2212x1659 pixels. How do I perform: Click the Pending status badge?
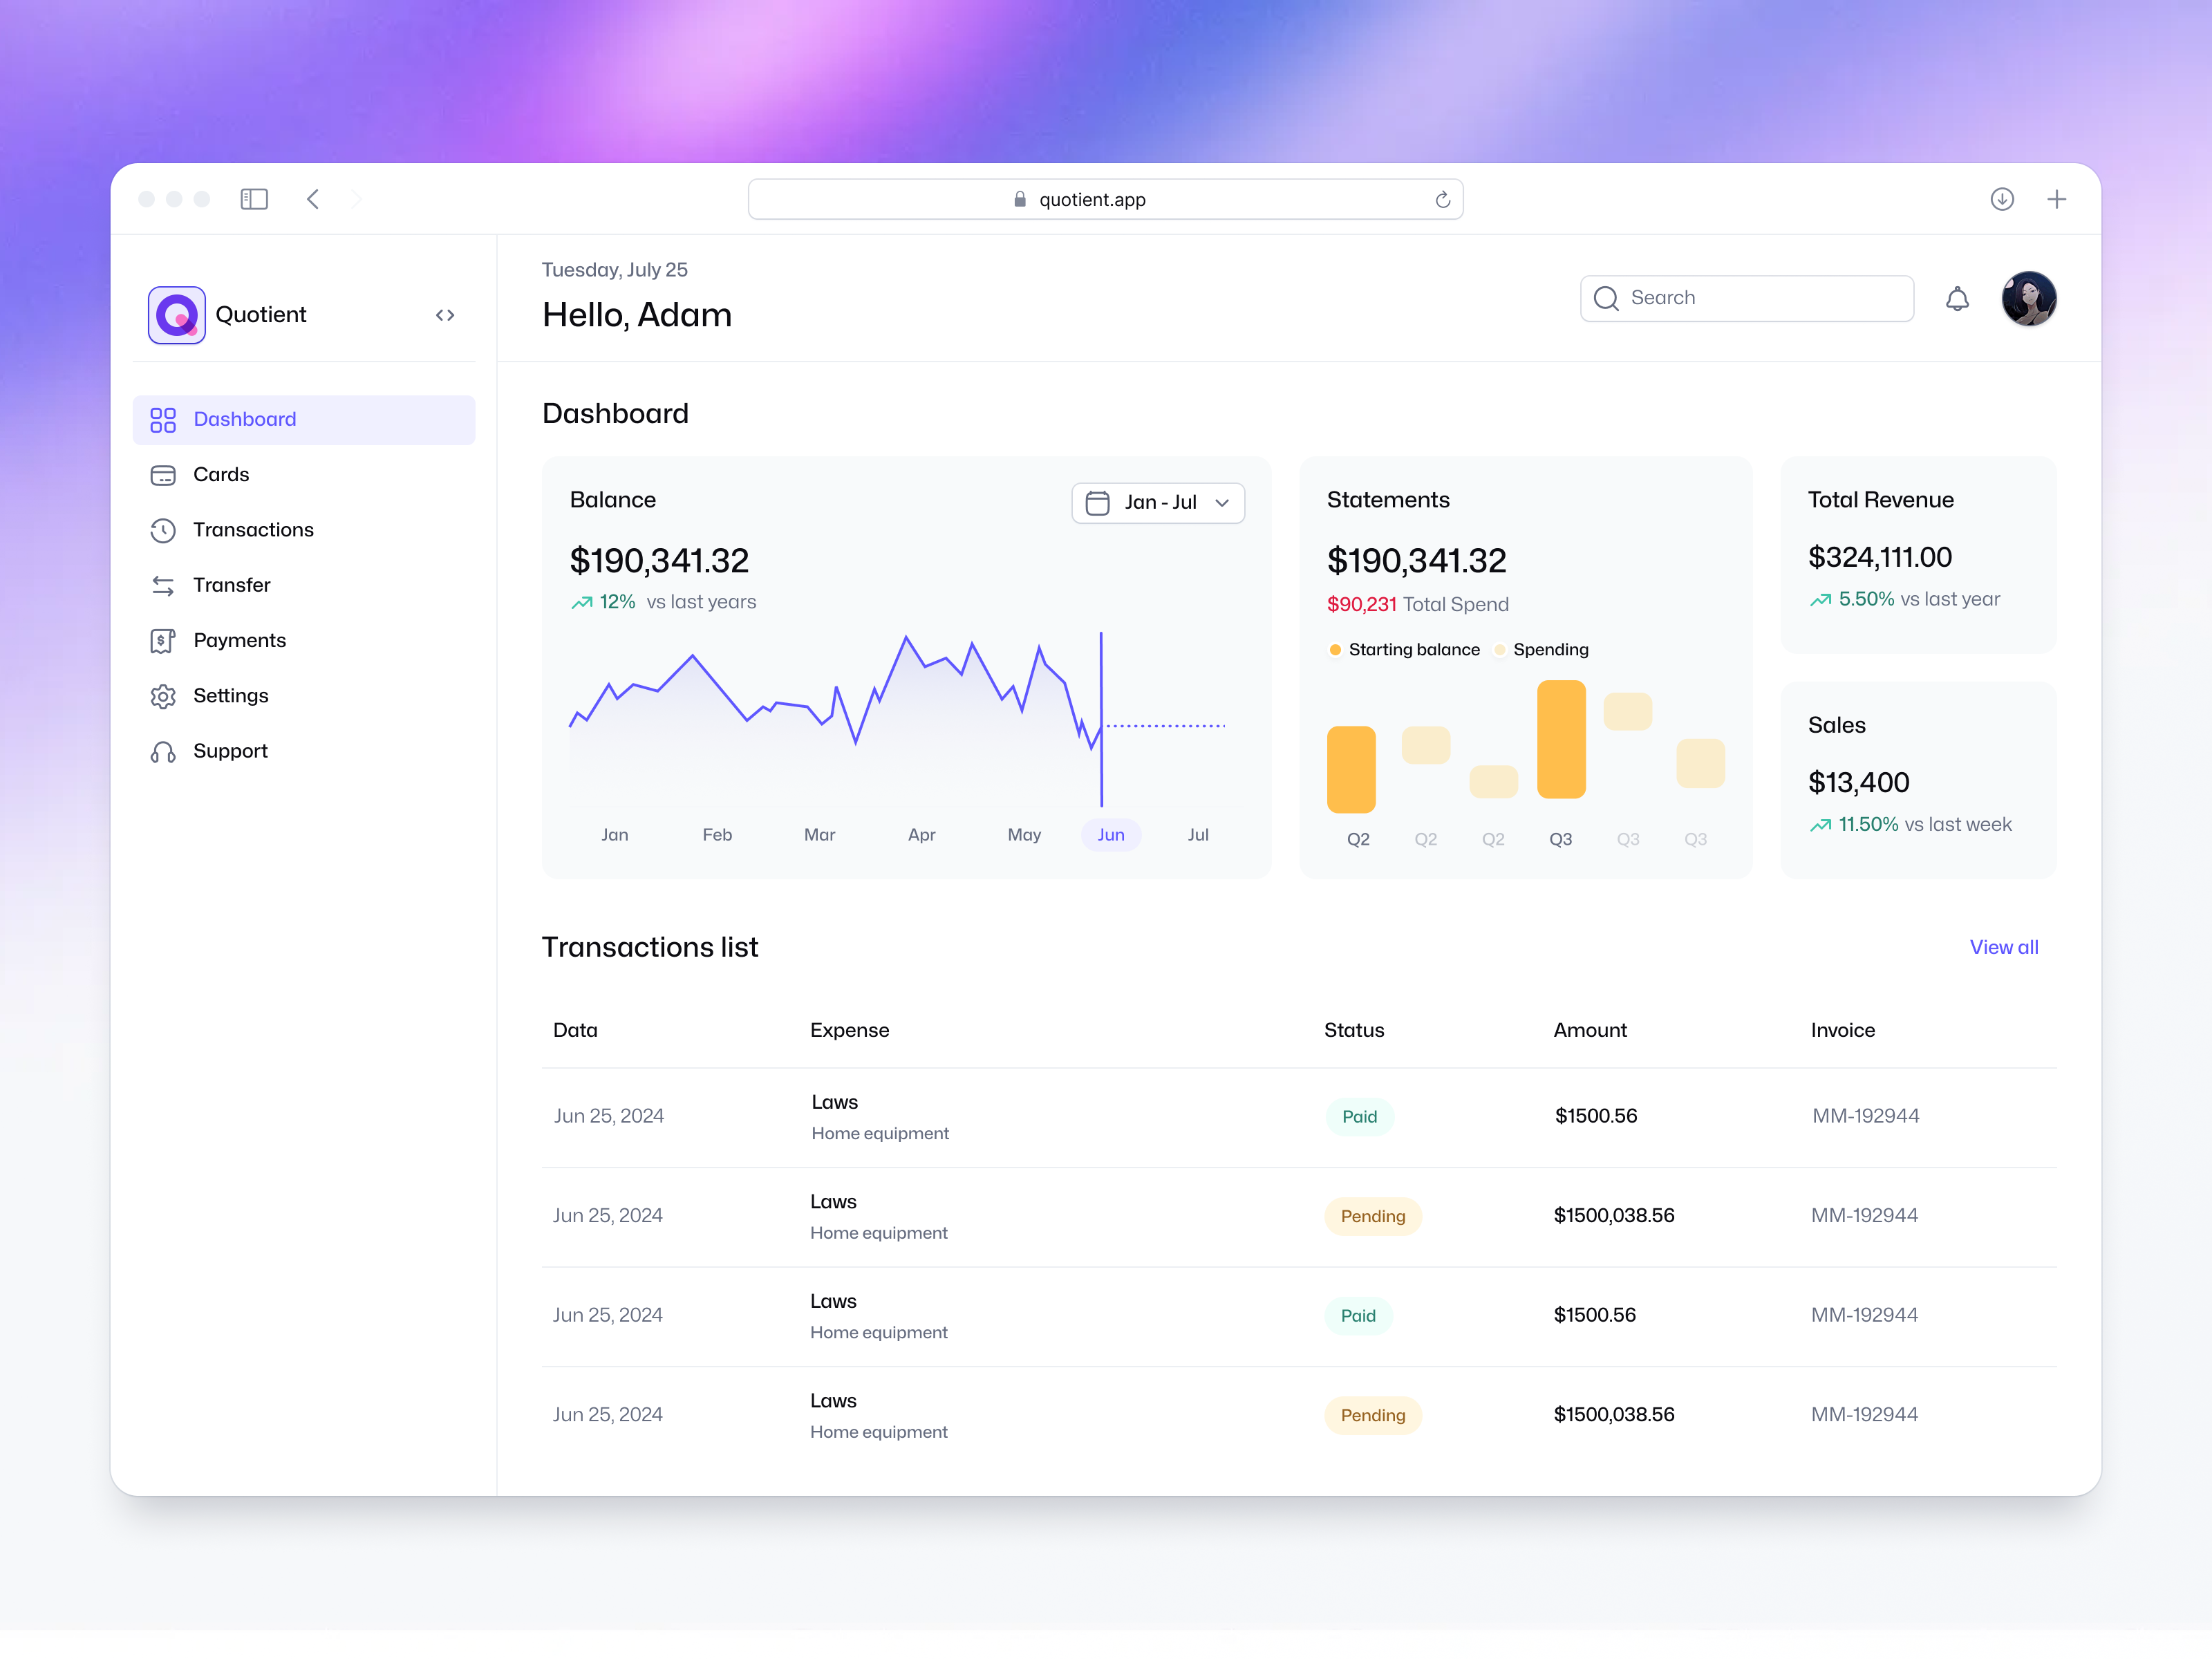pyautogui.click(x=1373, y=1216)
